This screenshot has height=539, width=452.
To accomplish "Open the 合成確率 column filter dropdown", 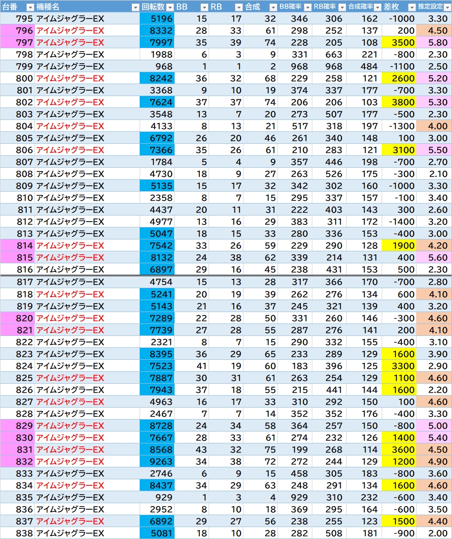I will 377,7.
